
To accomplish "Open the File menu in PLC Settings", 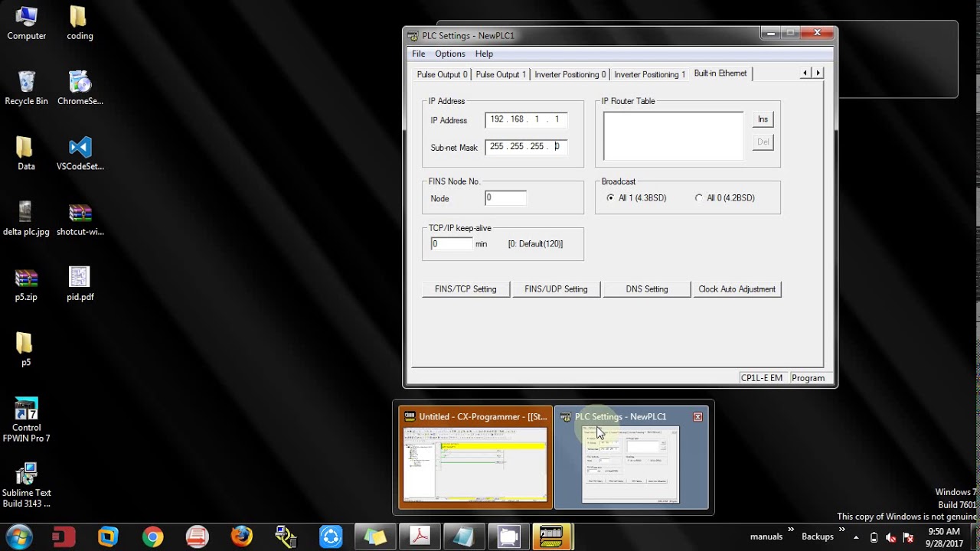I will [x=419, y=54].
